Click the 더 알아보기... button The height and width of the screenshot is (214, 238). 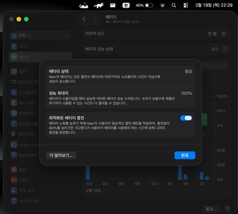coord(61,155)
